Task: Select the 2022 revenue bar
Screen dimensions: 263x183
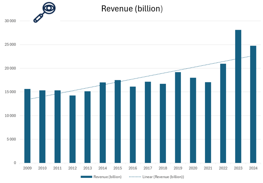Action: (x=223, y=113)
